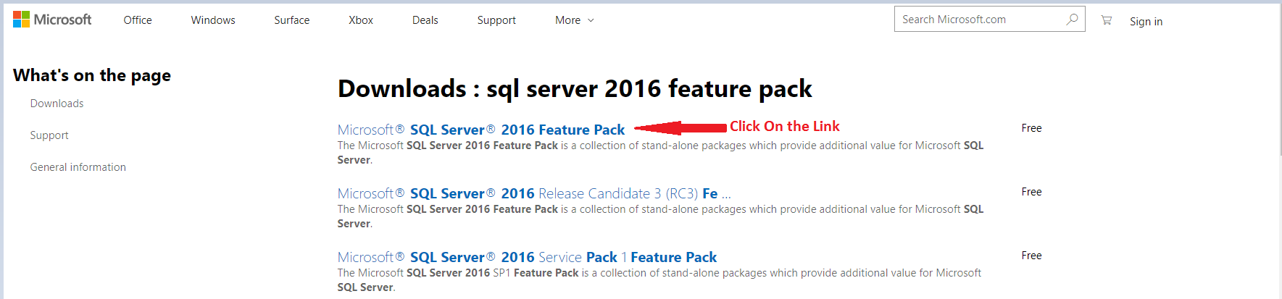Open SQL Server 2016 Service Pack 1 Feature Pack link
Image resolution: width=1282 pixels, height=299 pixels.
527,257
